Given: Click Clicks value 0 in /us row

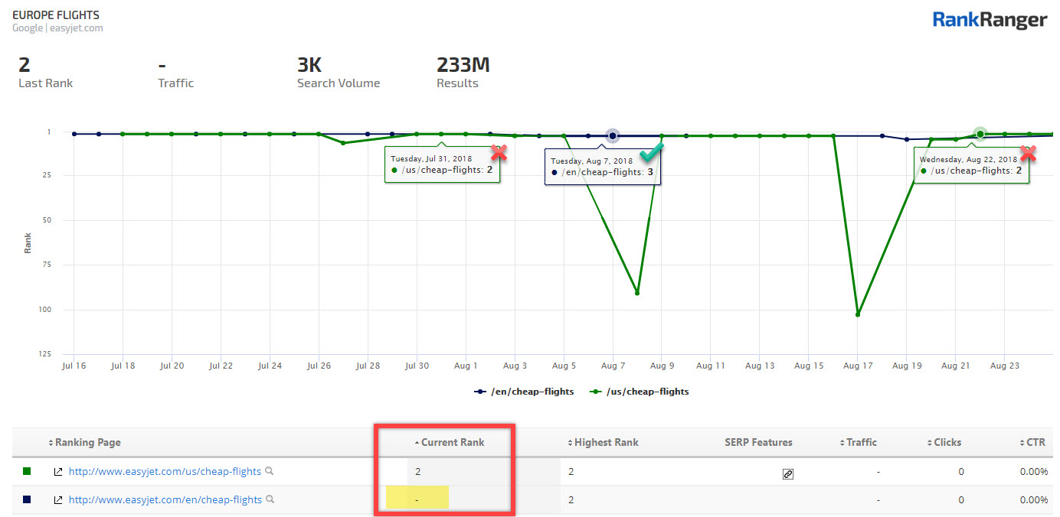Looking at the screenshot, I should (961, 472).
